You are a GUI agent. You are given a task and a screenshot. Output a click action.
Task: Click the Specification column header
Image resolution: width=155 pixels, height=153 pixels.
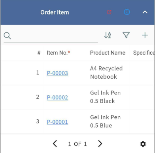click(x=144, y=53)
